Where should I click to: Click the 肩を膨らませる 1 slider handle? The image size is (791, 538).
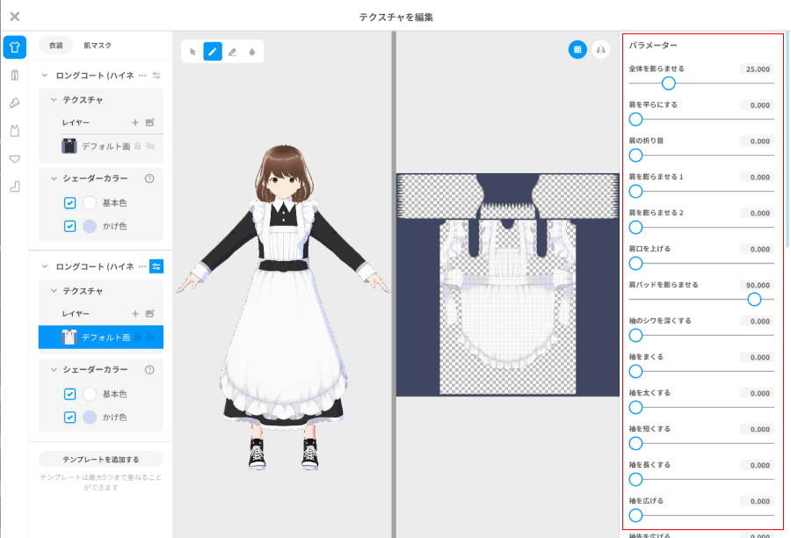(x=635, y=192)
